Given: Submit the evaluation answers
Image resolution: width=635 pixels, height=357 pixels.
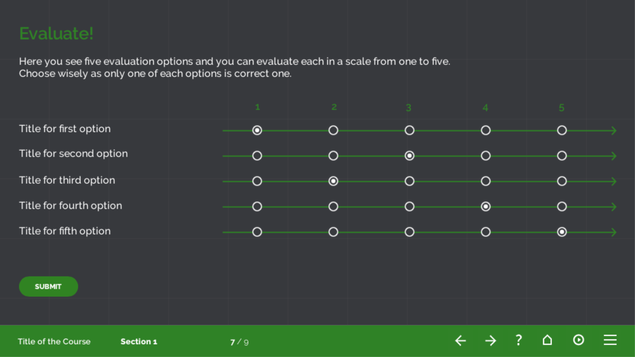Looking at the screenshot, I should pyautogui.click(x=49, y=286).
